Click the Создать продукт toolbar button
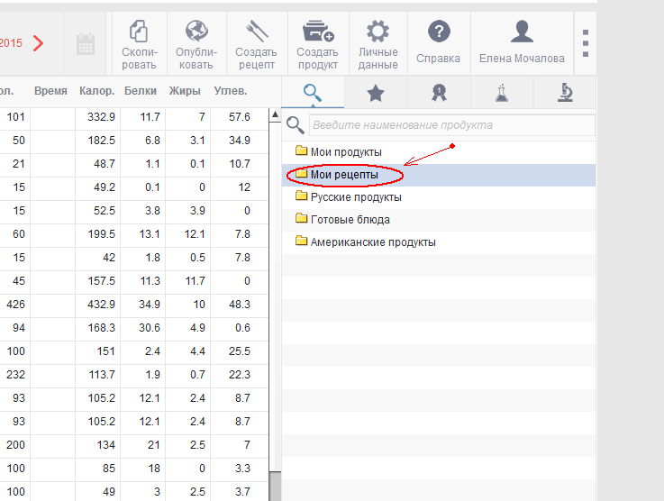This screenshot has width=664, height=501. click(x=317, y=43)
